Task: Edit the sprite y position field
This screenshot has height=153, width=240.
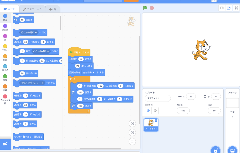Action: 216,96
